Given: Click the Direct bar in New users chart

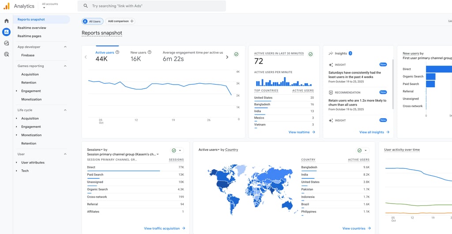Looking at the screenshot, I should pos(438,69).
